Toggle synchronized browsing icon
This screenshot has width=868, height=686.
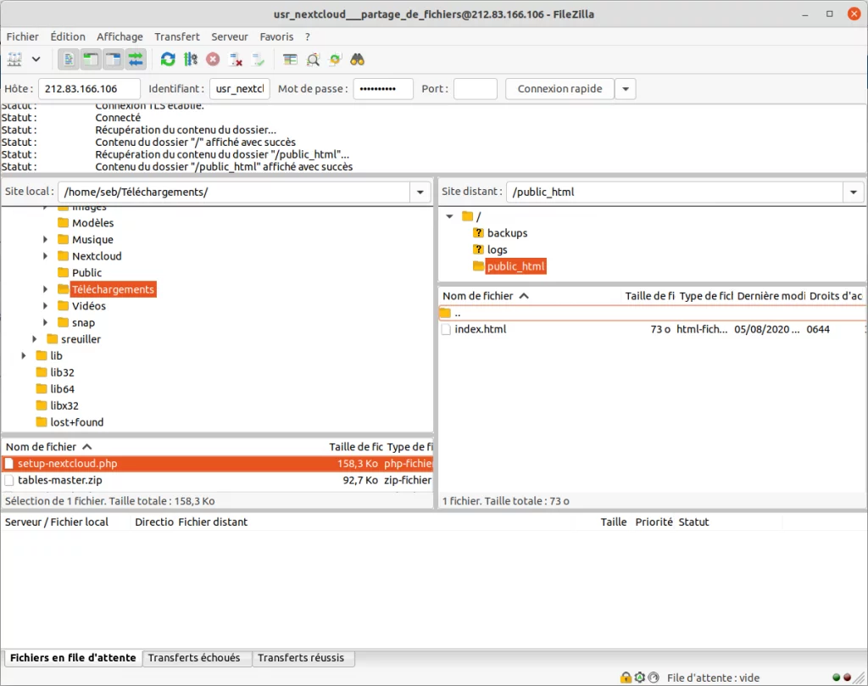pyautogui.click(x=335, y=59)
